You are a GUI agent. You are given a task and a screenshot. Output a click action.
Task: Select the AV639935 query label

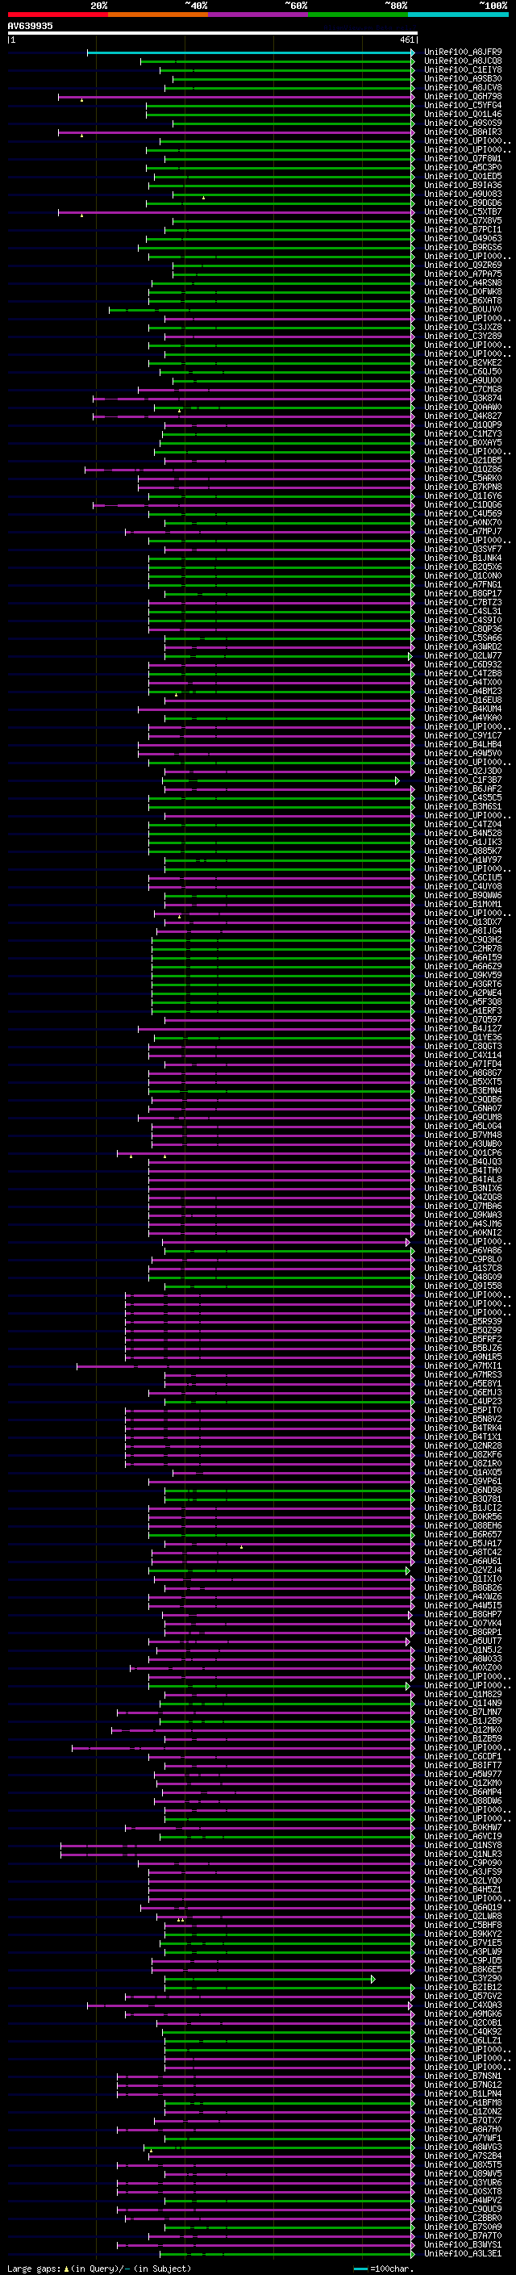pos(30,27)
